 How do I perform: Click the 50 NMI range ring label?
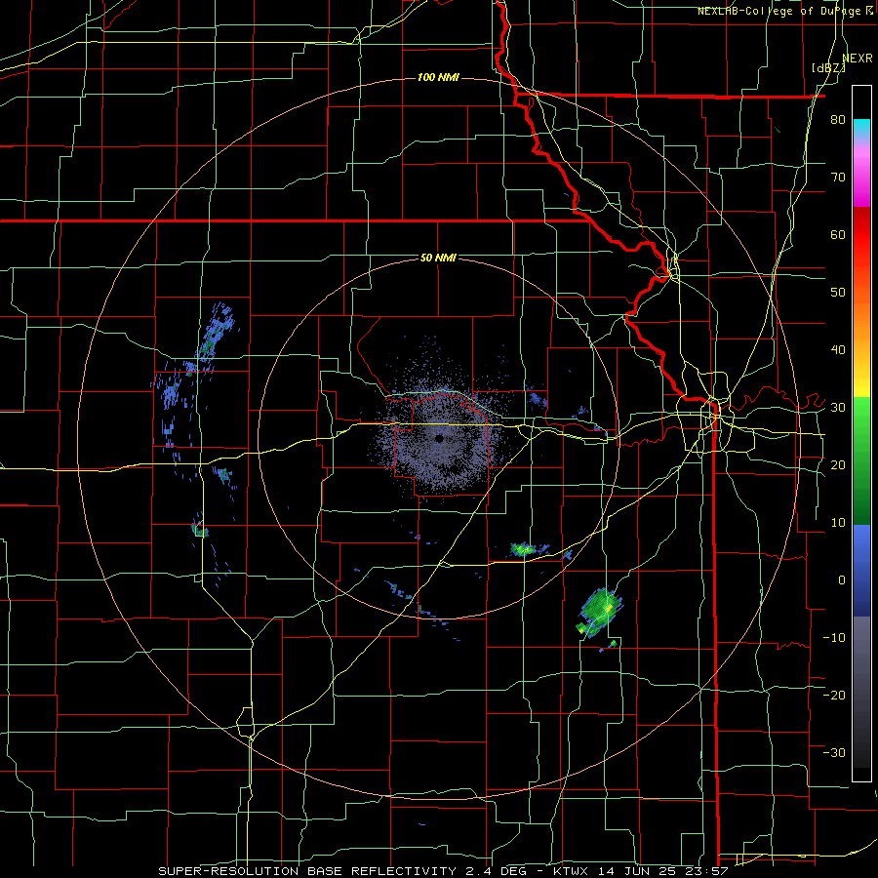pos(438,258)
